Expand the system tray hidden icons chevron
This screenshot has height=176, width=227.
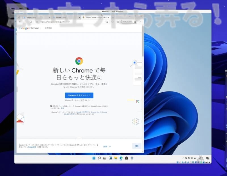click(183, 158)
